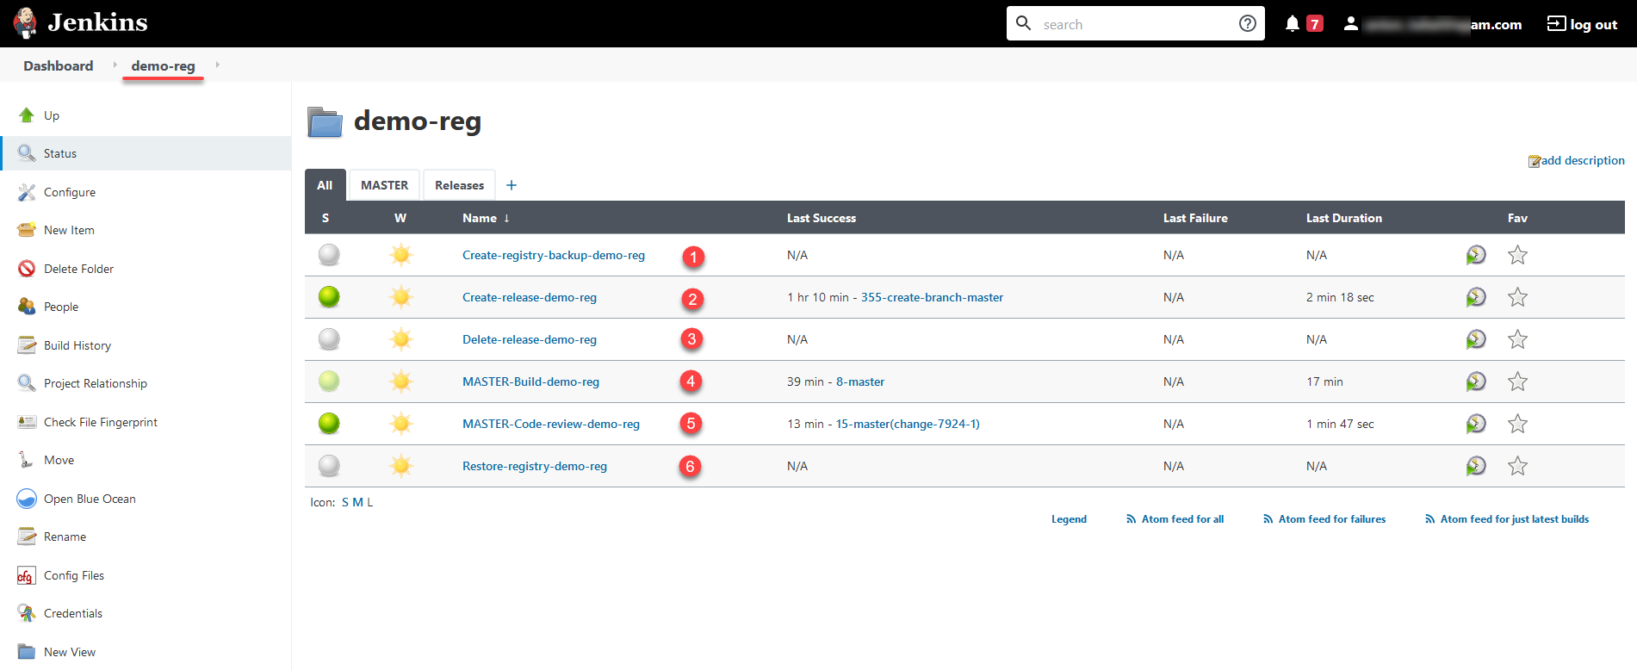Click demo-reg breadcrumb link
The width and height of the screenshot is (1637, 670).
(x=163, y=65)
